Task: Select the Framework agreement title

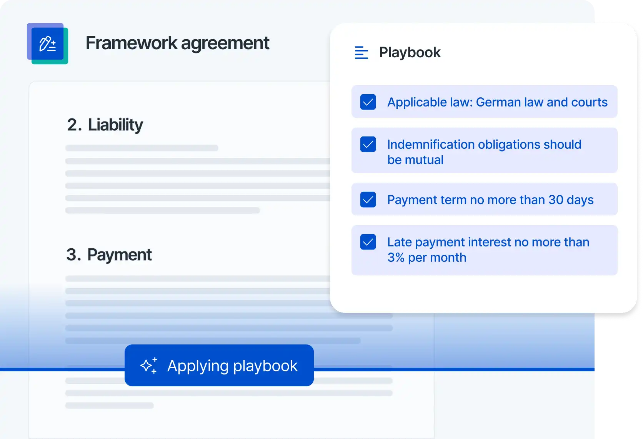Action: pos(177,43)
